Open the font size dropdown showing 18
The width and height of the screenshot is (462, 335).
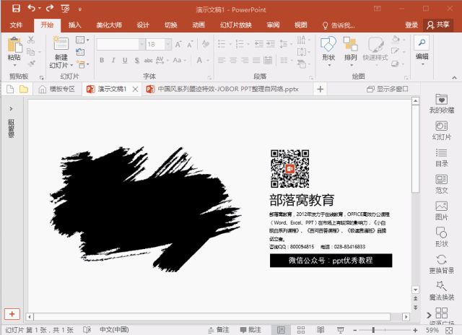[168, 45]
